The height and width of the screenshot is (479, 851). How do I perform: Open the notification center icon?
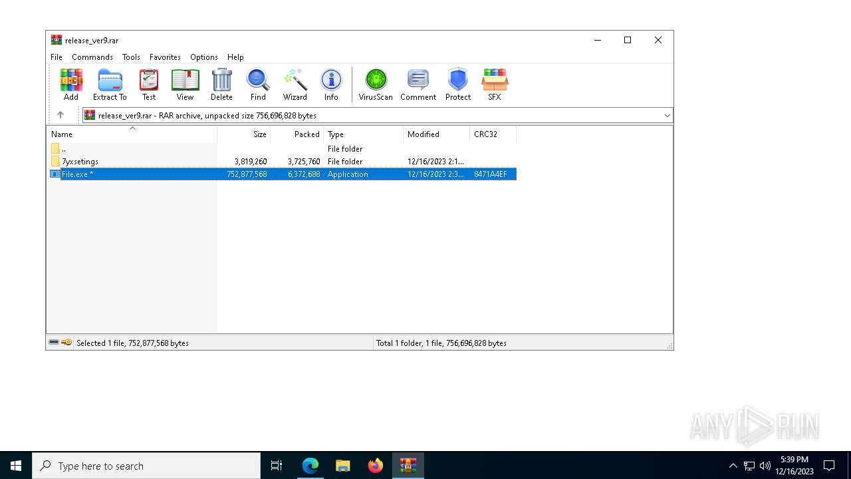point(829,466)
